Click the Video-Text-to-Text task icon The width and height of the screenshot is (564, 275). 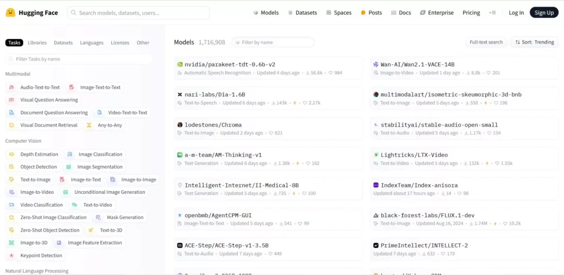pyautogui.click(x=99, y=112)
